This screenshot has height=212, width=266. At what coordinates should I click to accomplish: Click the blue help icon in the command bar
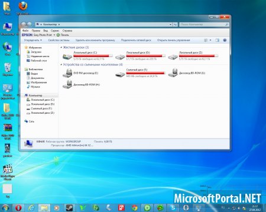click(x=225, y=40)
